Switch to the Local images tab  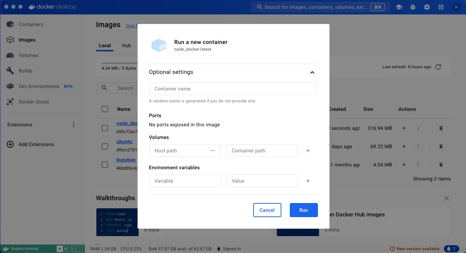click(105, 45)
